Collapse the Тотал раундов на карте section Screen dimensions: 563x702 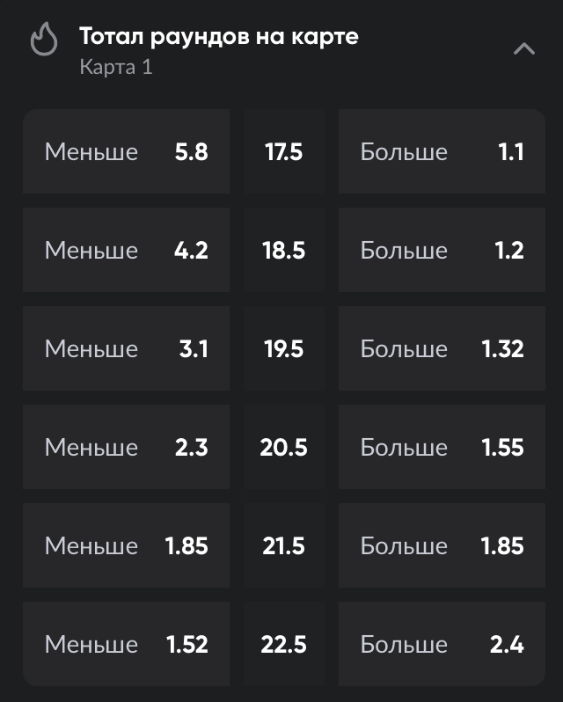[523, 48]
